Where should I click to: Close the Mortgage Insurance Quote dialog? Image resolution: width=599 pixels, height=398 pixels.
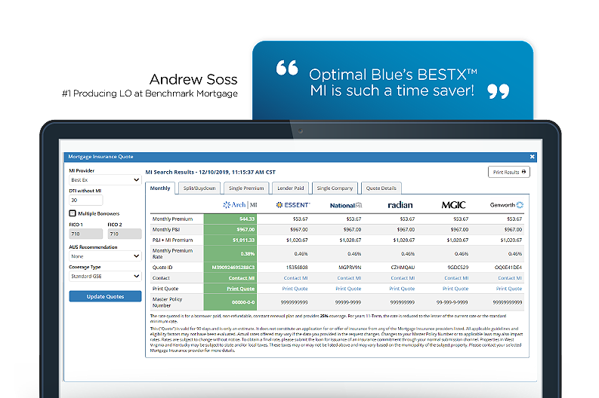point(532,157)
